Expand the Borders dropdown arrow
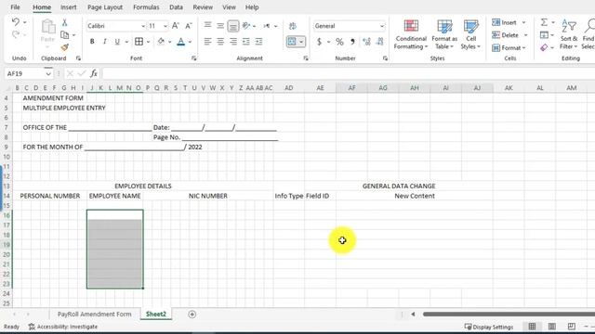 coord(148,42)
